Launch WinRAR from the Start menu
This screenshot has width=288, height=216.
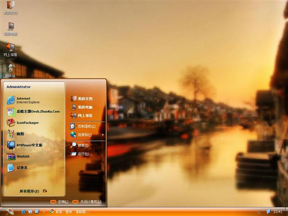22,156
